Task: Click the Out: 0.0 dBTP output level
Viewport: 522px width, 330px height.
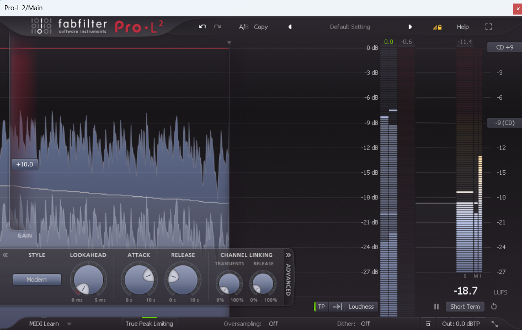Action: pyautogui.click(x=461, y=324)
